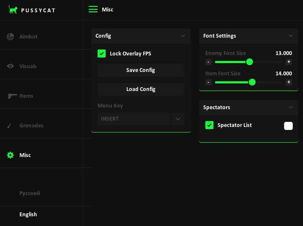
Task: Click the green Misc gear icon
Action: [10, 155]
